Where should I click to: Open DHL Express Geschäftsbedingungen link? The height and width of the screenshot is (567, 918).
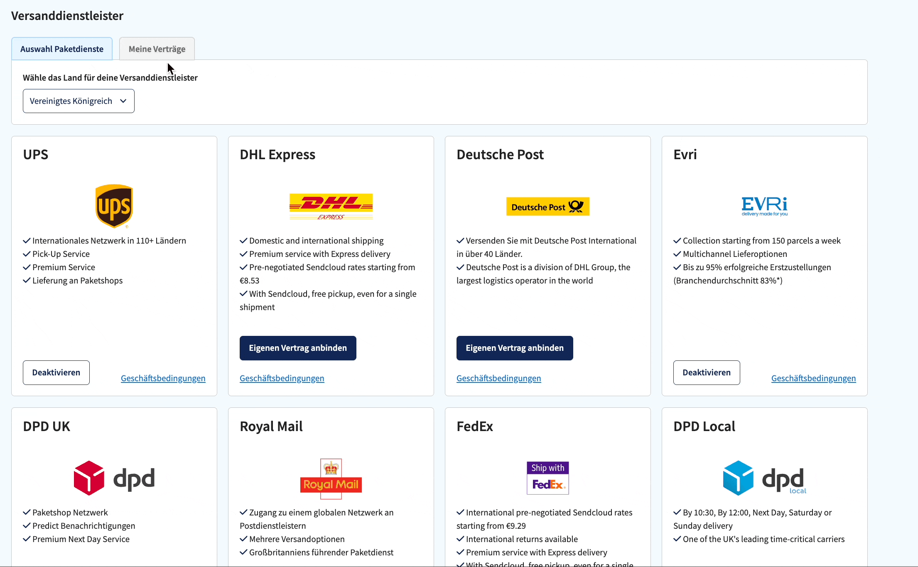[x=282, y=378]
